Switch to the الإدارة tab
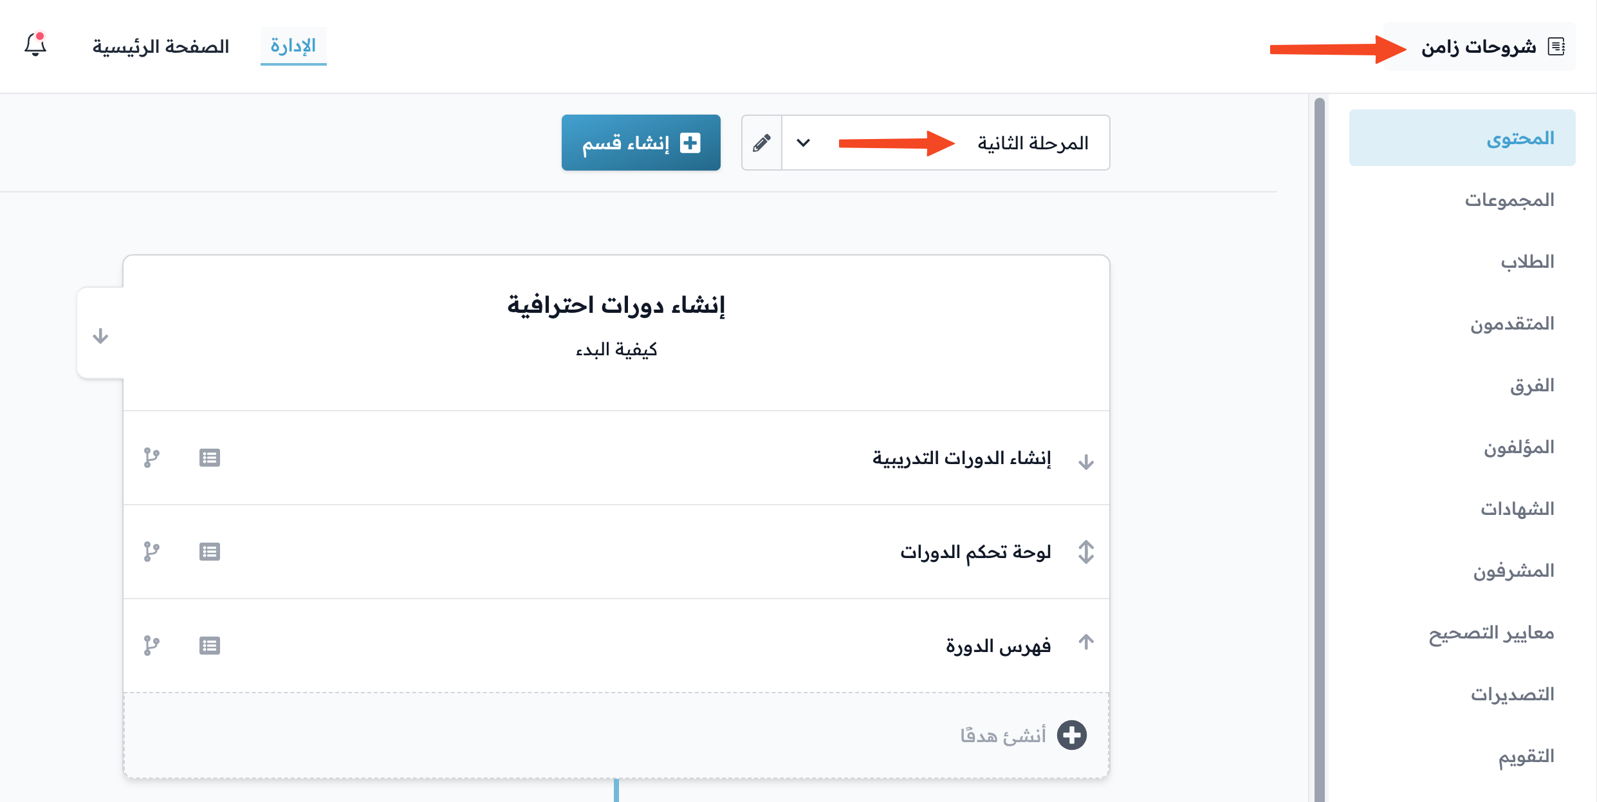The image size is (1597, 802). (293, 46)
